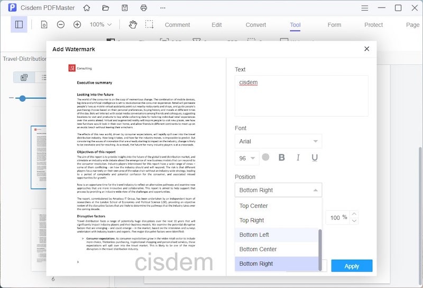Open the 100% zoom level dropdown
This screenshot has width=423, height=288.
click(x=100, y=25)
